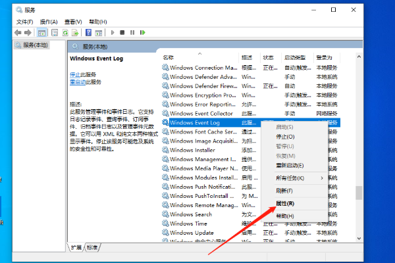The image size is (395, 263).
Task: Select gear icon of Windows Error Reporting row
Action: [x=165, y=104]
